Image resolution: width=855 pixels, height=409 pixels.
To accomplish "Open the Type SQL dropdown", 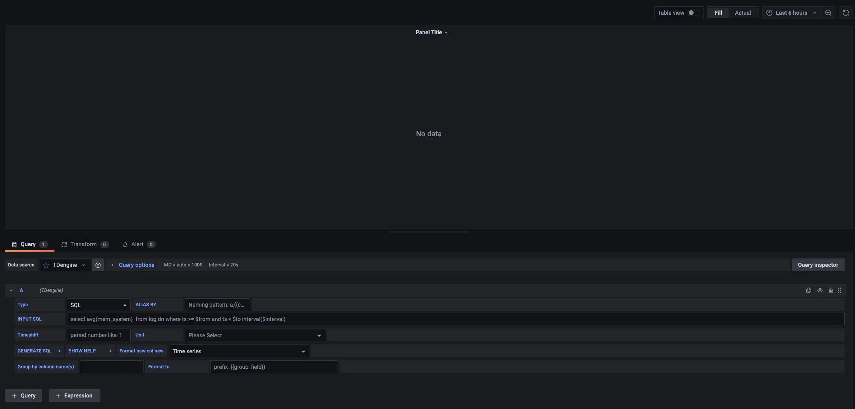I will click(x=98, y=305).
